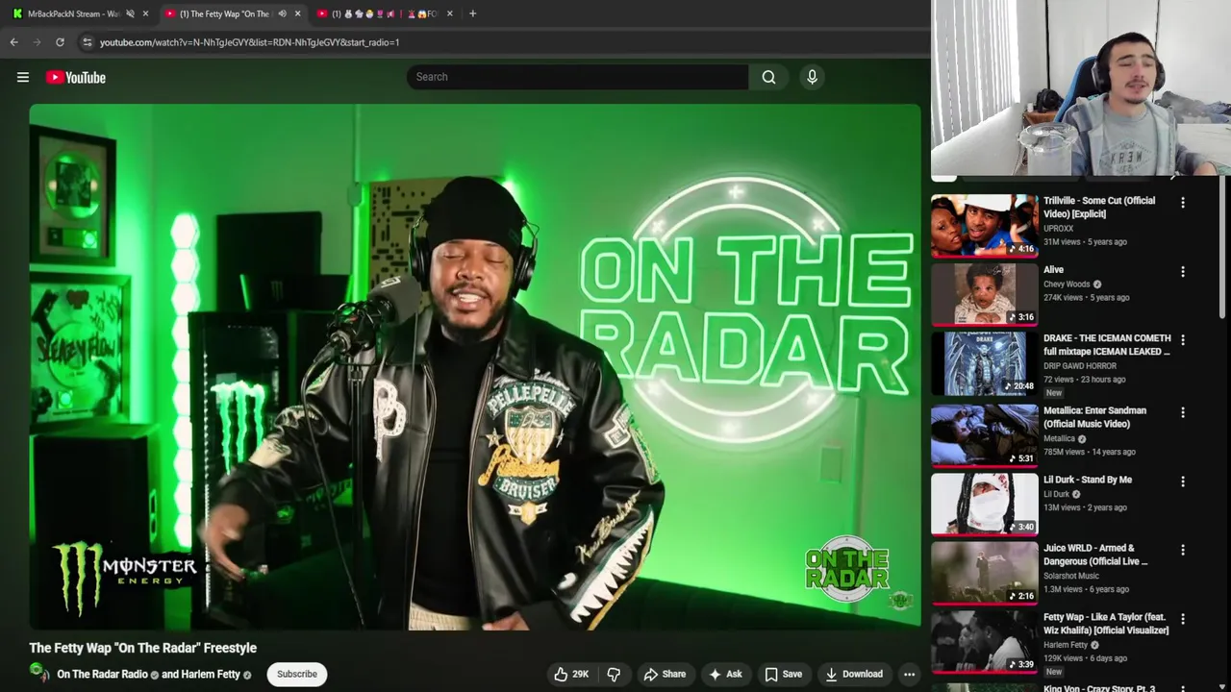Click channel name 'UPROXX'
The width and height of the screenshot is (1231, 692).
tap(1059, 229)
